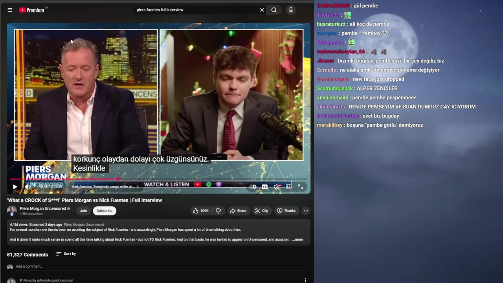
Task: Open Sort by comments dropdown
Action: click(66, 254)
